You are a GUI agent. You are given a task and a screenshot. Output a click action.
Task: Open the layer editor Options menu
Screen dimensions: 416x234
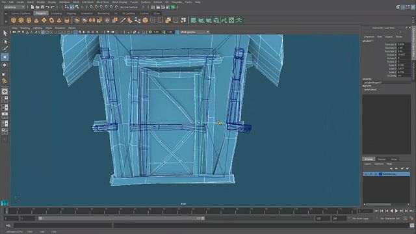pos(379,164)
